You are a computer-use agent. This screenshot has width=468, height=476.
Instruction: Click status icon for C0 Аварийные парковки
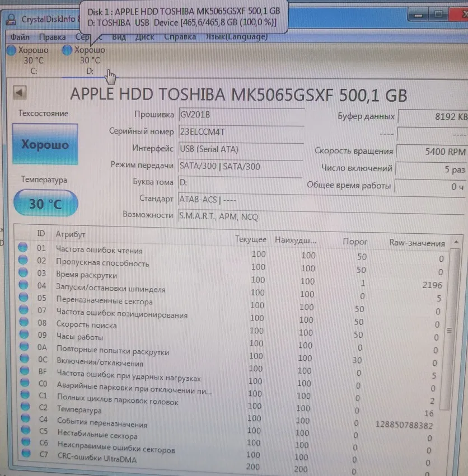point(25,383)
